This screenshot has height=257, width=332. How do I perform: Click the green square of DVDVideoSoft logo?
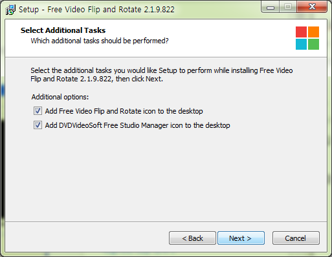tap(313, 44)
